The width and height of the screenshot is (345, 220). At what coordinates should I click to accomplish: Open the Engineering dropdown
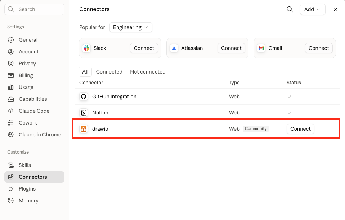pyautogui.click(x=131, y=27)
